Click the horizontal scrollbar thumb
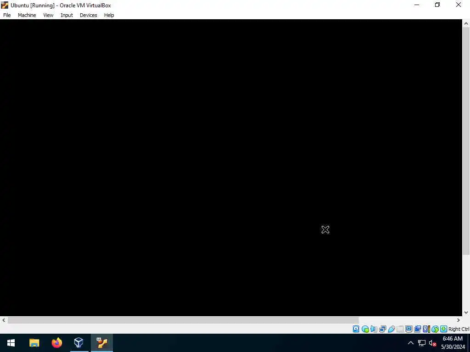 coord(183,320)
